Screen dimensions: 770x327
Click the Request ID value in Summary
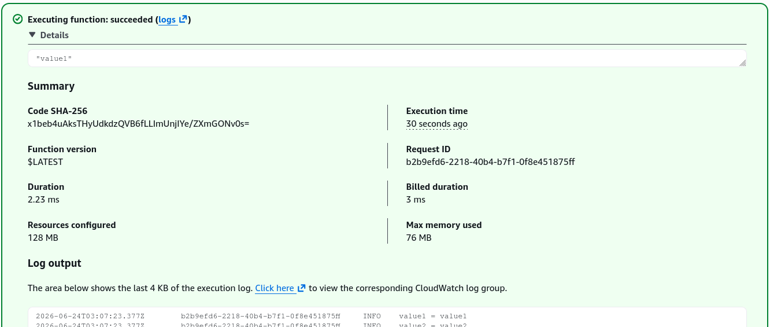(490, 162)
